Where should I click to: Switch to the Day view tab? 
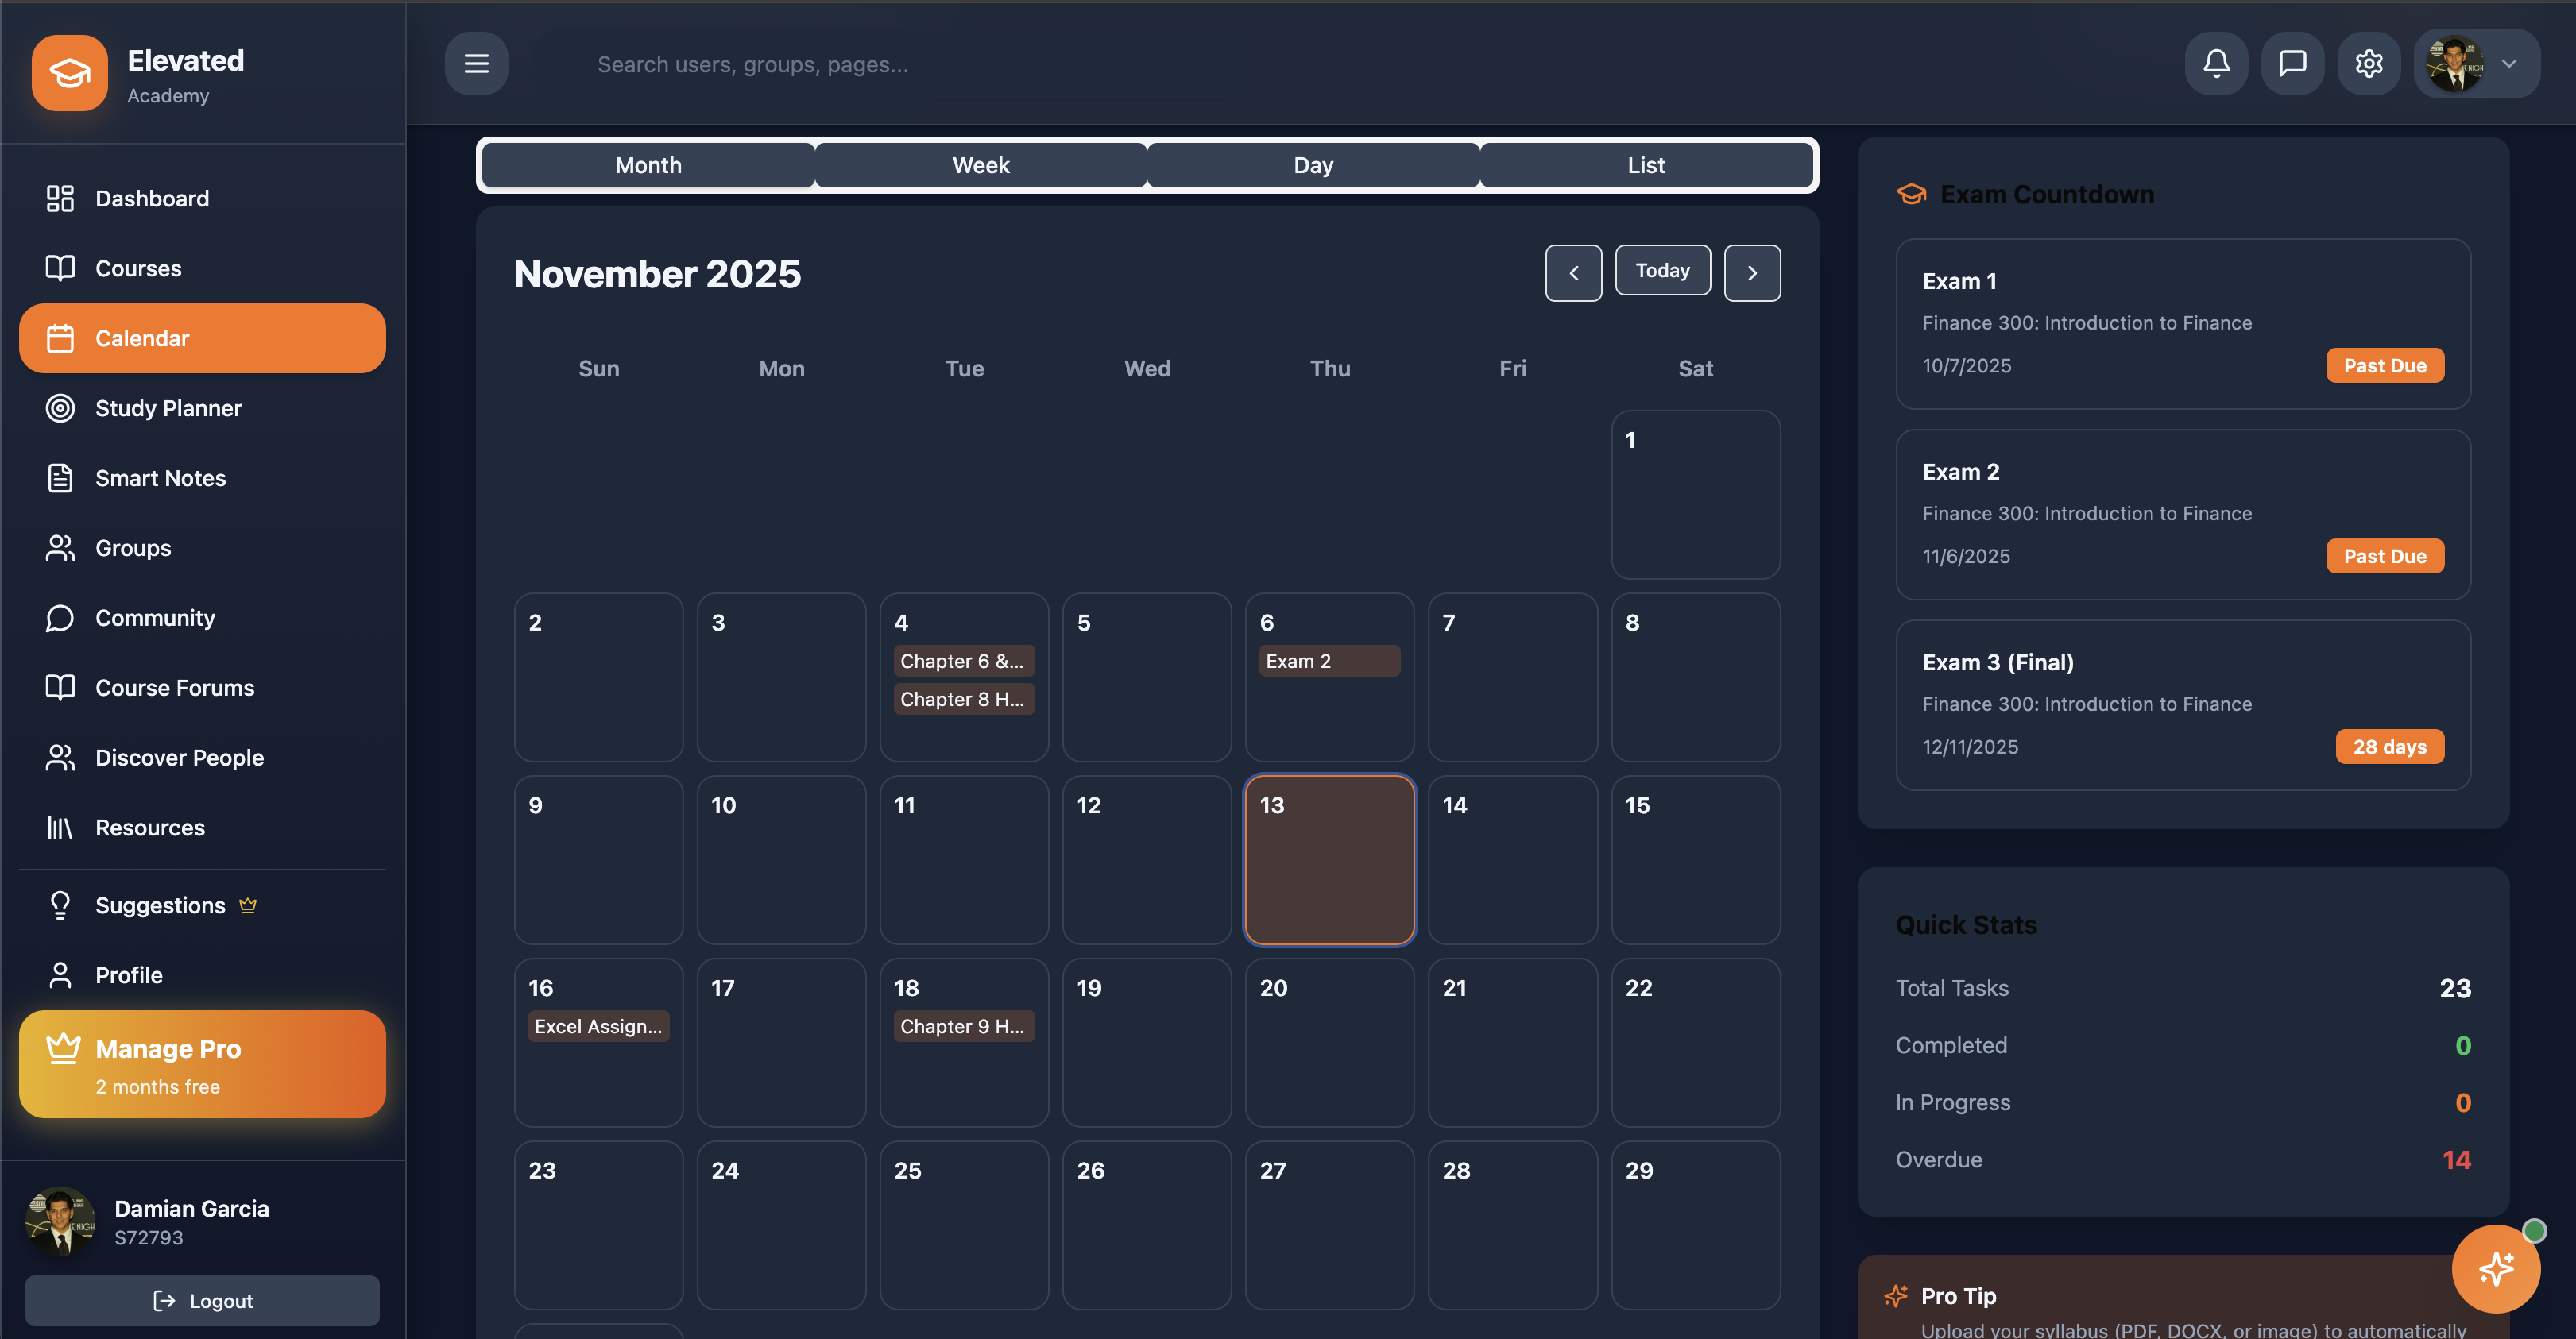1313,165
